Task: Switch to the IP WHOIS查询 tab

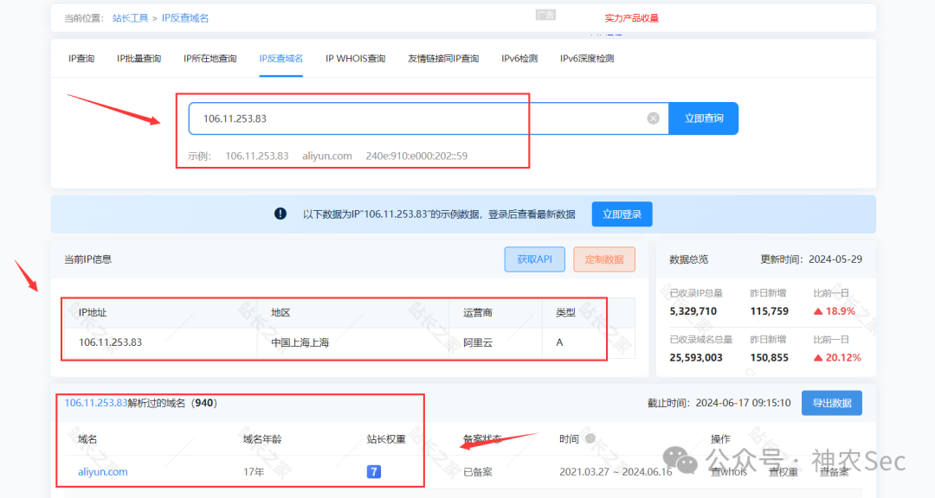Action: (x=355, y=58)
